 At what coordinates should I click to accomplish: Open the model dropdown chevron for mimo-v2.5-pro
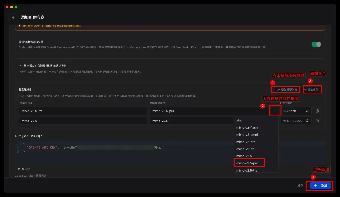pyautogui.click(x=275, y=111)
